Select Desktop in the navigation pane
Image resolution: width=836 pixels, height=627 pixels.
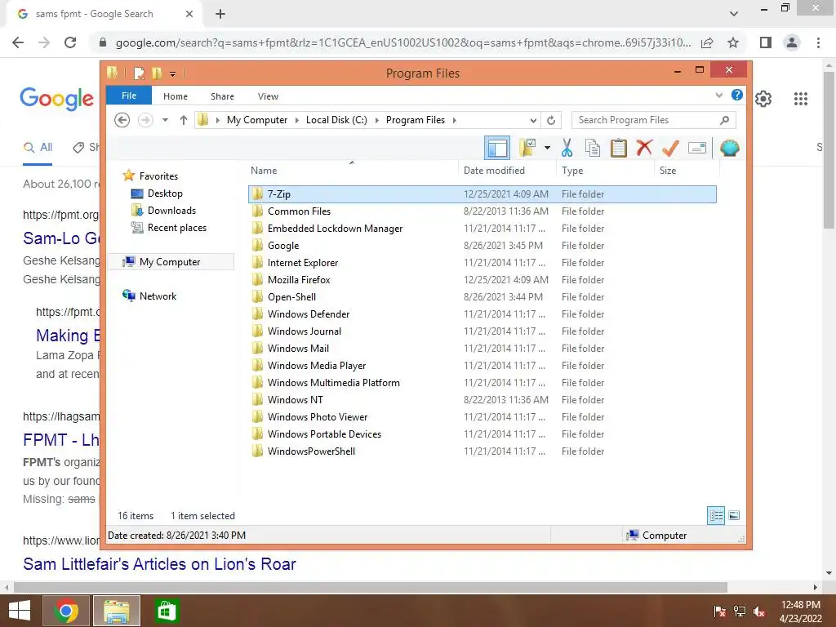tap(165, 193)
